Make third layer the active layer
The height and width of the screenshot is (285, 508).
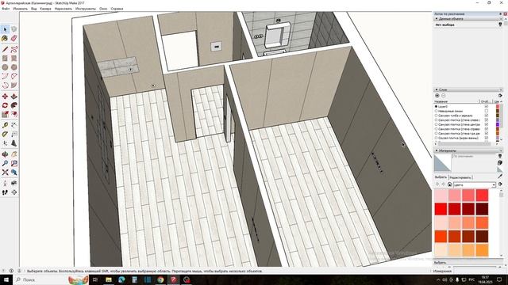tap(436, 116)
